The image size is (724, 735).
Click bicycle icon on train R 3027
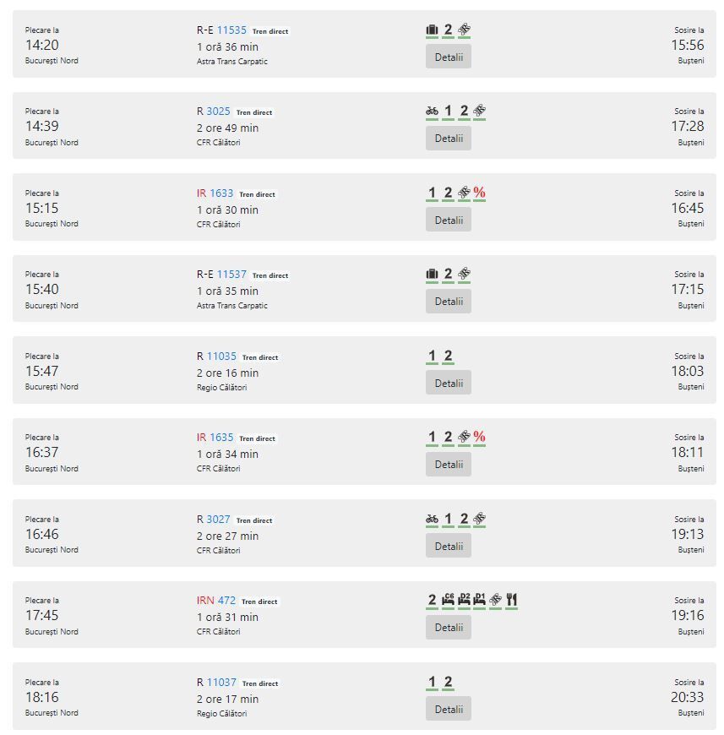(432, 519)
